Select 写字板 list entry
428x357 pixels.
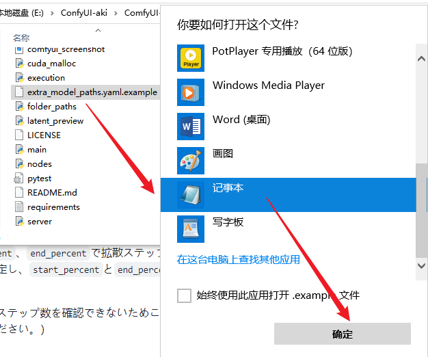(x=289, y=229)
